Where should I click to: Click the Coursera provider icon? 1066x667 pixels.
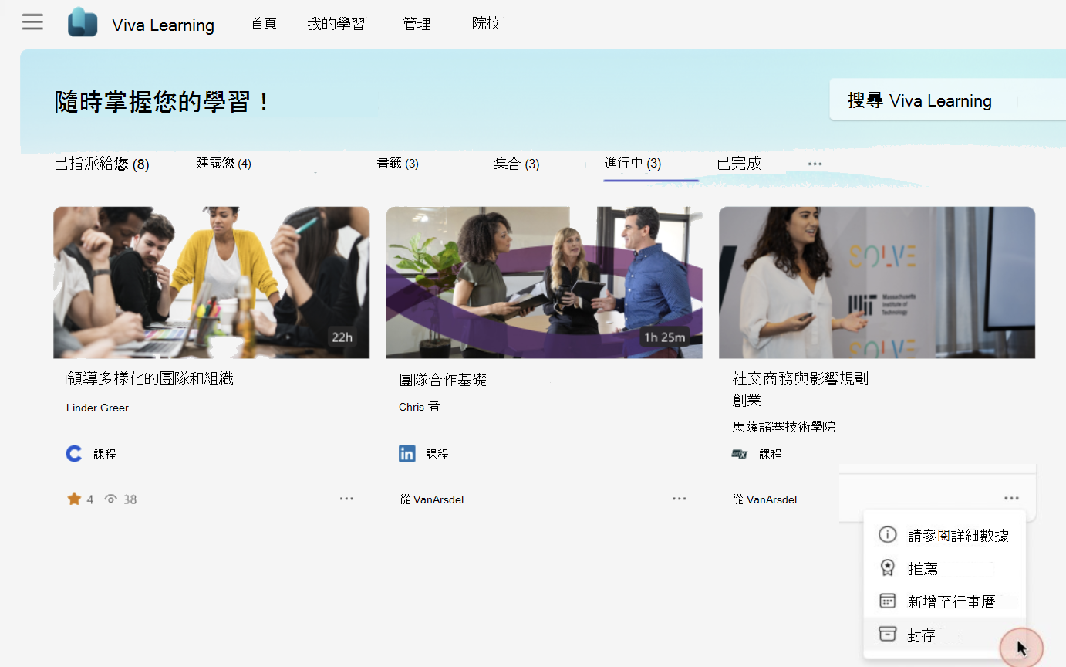(x=74, y=454)
